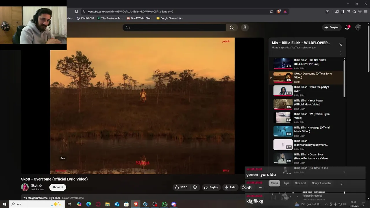Screen dimensions: 370x208
Task: Select the Tümü filter chip
Action: (274, 183)
